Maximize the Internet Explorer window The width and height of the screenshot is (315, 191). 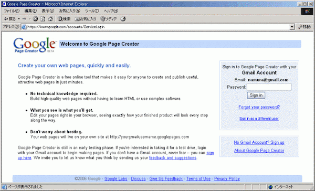305,4
